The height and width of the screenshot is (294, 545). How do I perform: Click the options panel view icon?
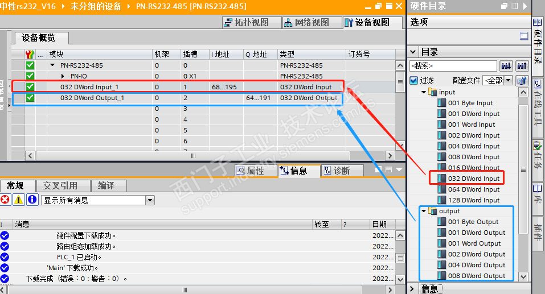(524, 36)
